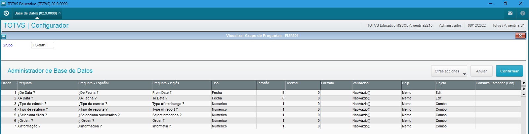Sort by the Orden column header

click(x=9, y=85)
